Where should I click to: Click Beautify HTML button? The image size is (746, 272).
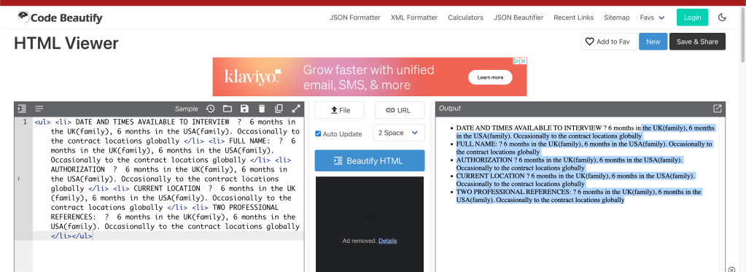370,160
